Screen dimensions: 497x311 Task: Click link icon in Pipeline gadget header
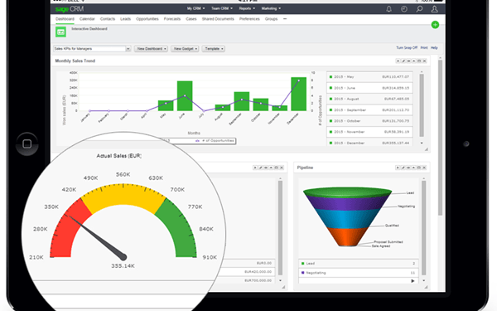click(408, 168)
